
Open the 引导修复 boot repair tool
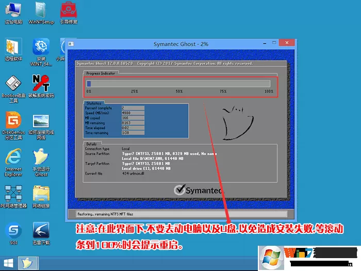pos(69,13)
